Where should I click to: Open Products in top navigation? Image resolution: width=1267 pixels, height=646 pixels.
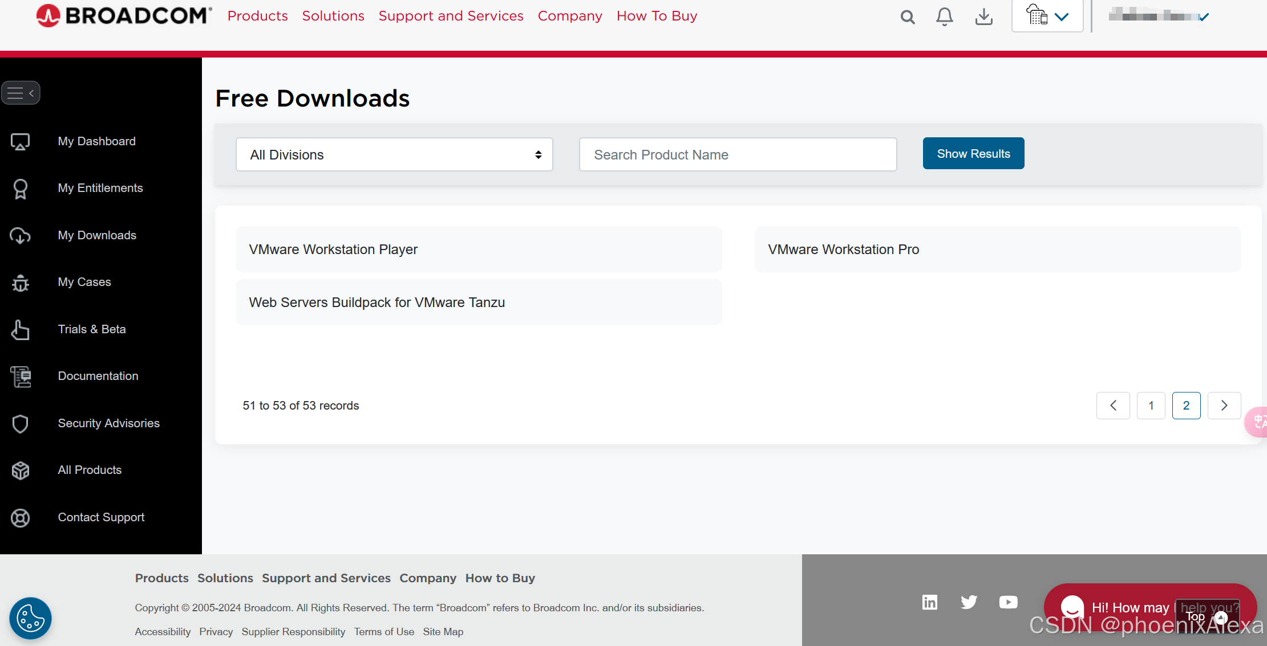click(257, 16)
